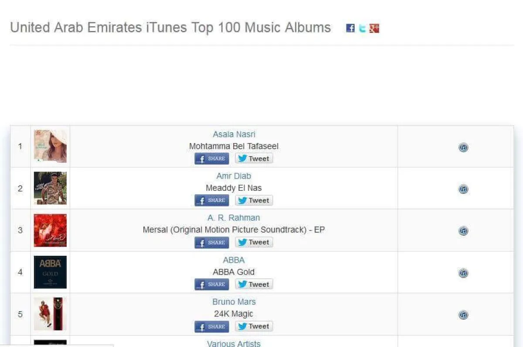
Task: Open the iTunes music icon for Amr Diab
Action: (463, 189)
